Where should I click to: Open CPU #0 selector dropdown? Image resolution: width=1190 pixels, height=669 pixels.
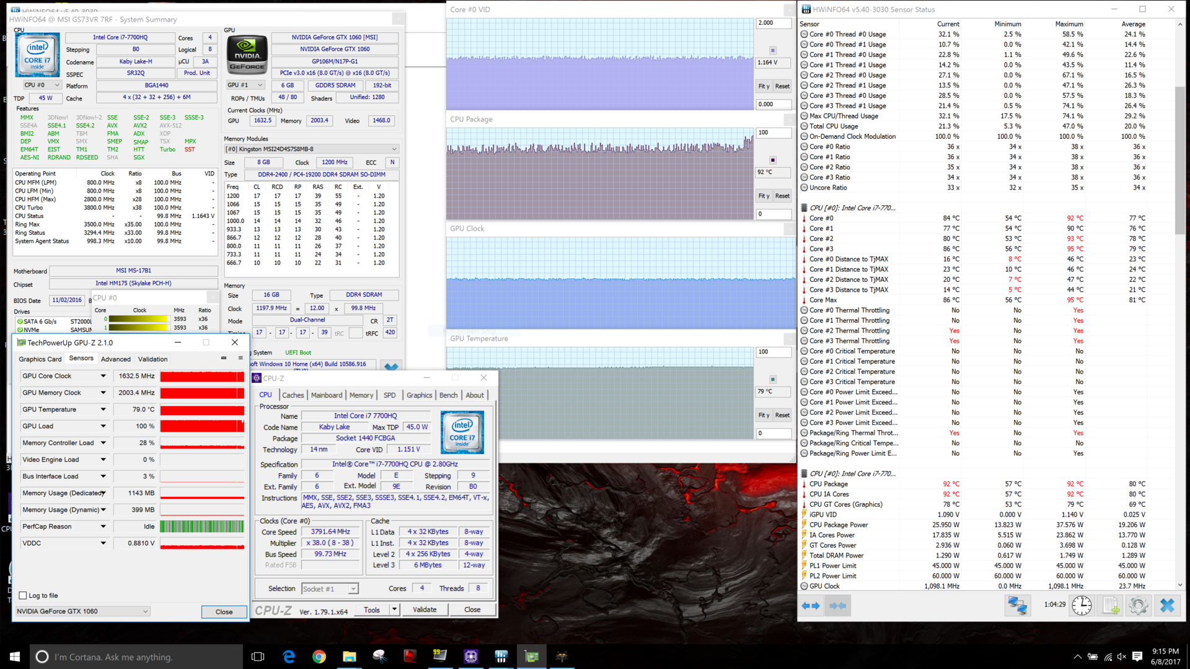tap(42, 85)
